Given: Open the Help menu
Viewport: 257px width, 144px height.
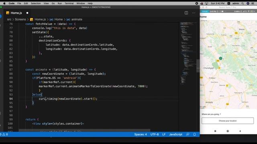Looking at the screenshot, I should tap(90, 3).
